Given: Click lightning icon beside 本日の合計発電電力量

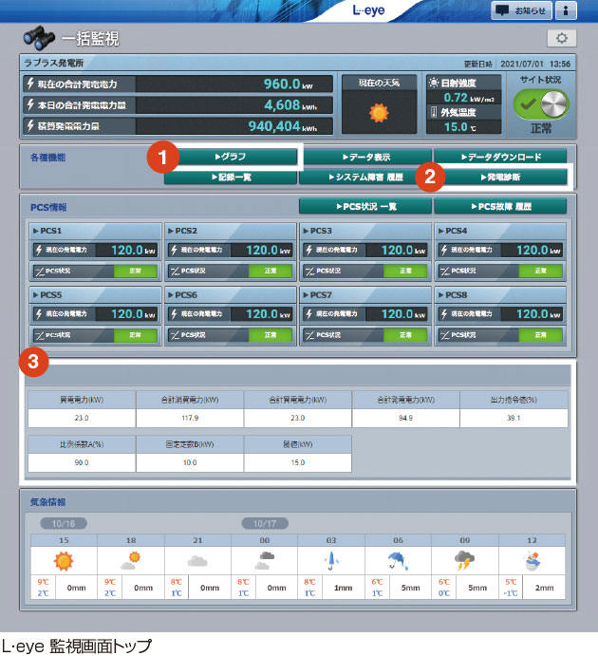Looking at the screenshot, I should 30,104.
